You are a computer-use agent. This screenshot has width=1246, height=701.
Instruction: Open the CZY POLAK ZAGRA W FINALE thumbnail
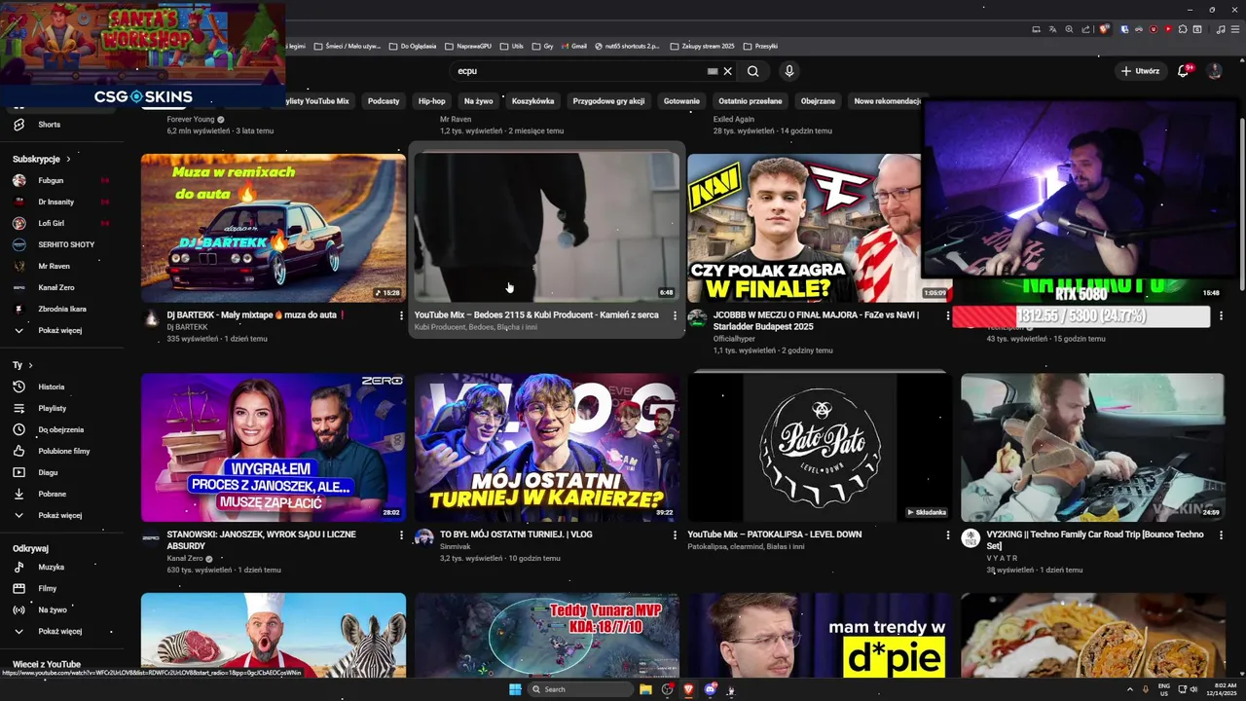pos(804,228)
